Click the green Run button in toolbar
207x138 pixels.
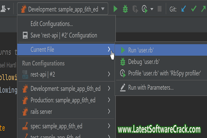click(x=115, y=9)
